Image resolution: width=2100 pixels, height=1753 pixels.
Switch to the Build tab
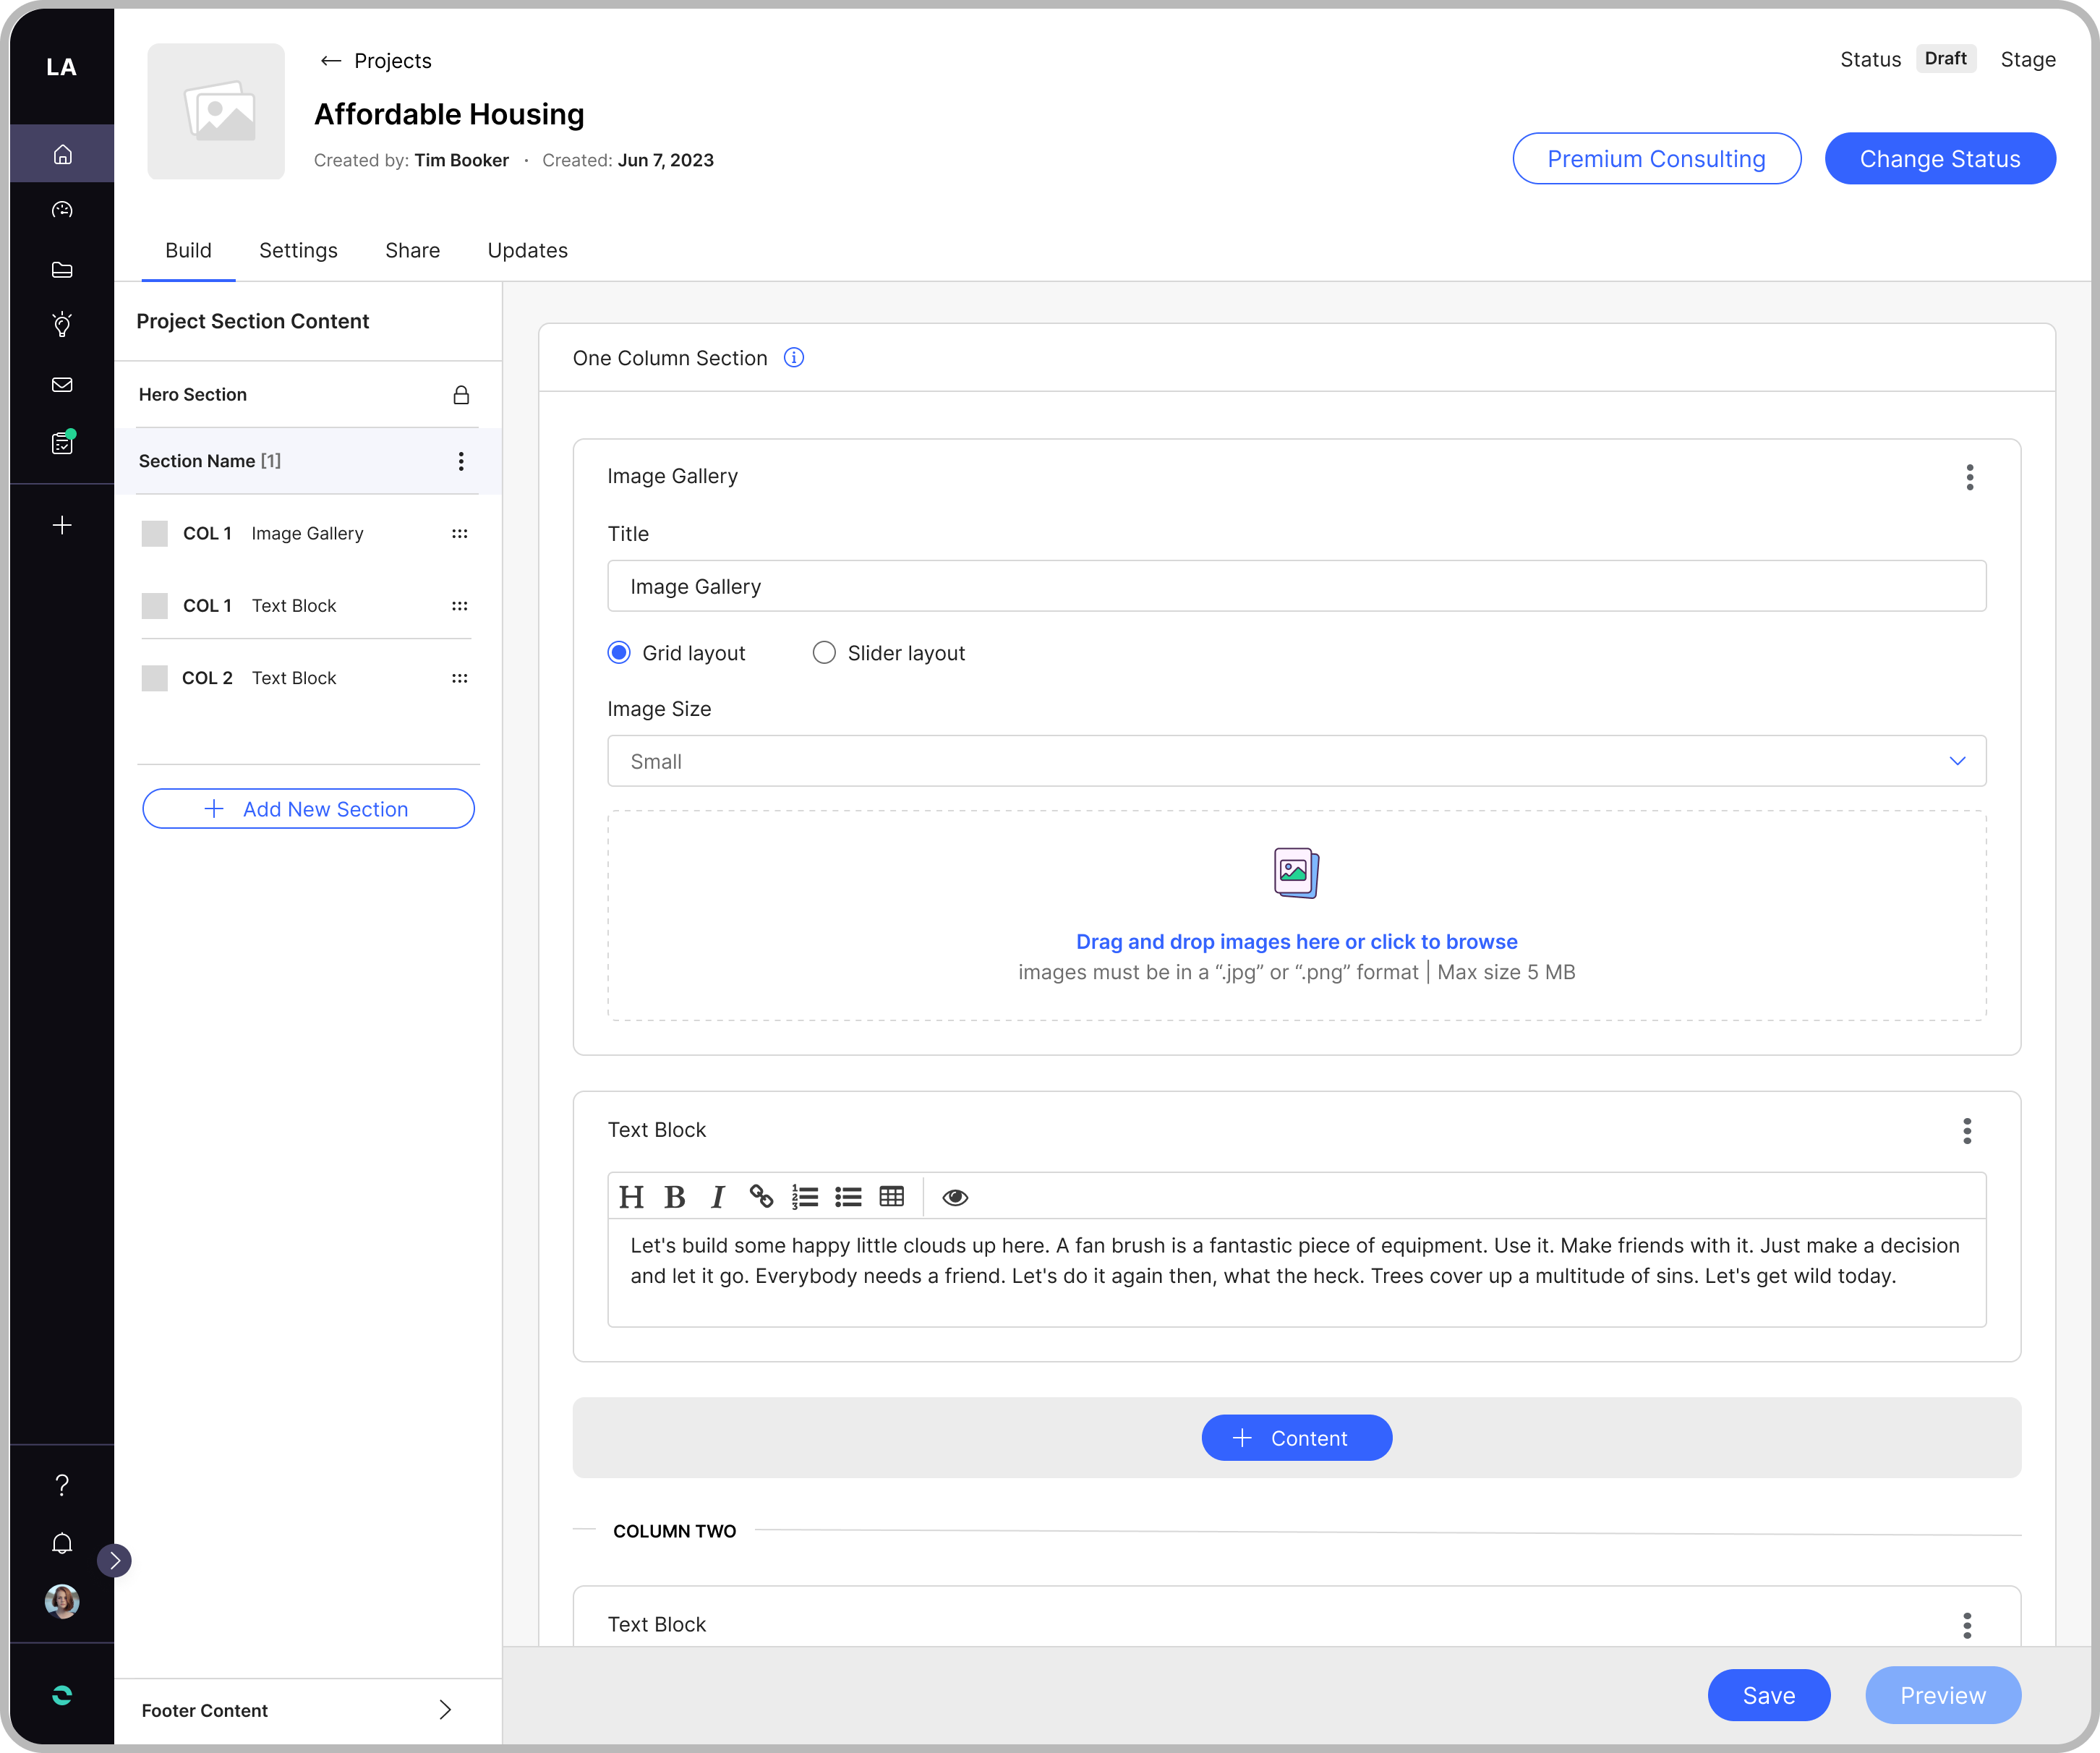pyautogui.click(x=188, y=250)
